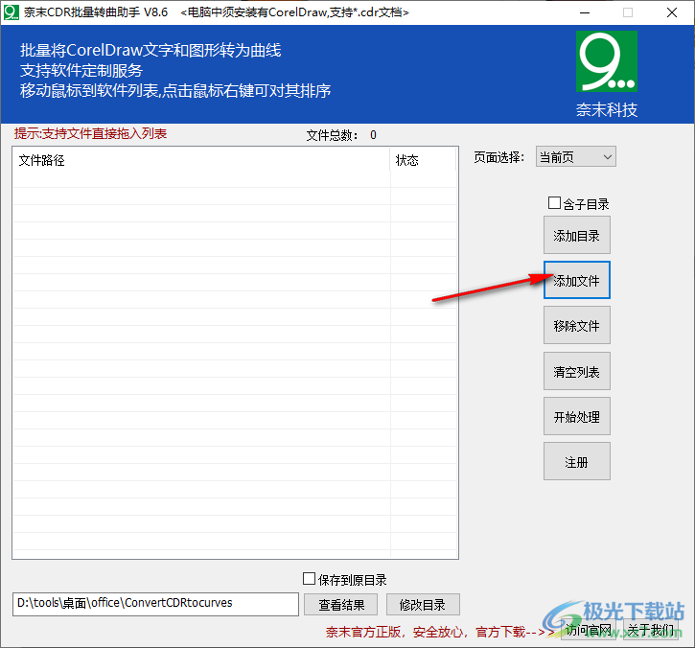Click the 文件路径 column header

(201, 160)
